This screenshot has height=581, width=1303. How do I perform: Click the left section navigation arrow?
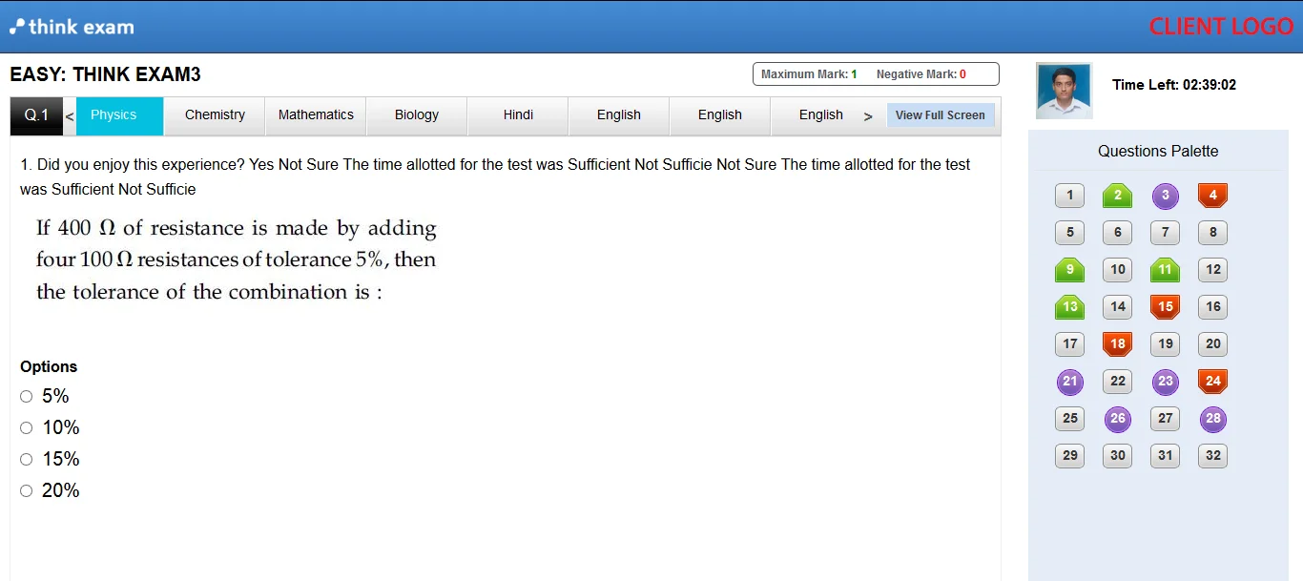(x=69, y=114)
